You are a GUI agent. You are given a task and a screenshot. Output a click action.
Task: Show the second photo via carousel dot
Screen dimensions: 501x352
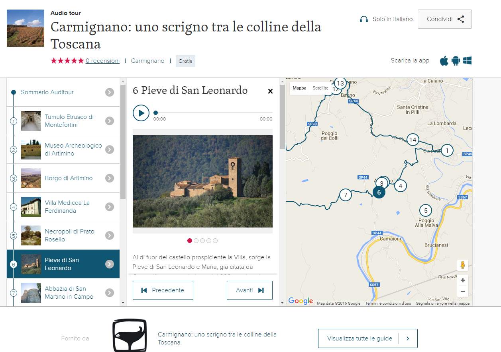tap(196, 241)
